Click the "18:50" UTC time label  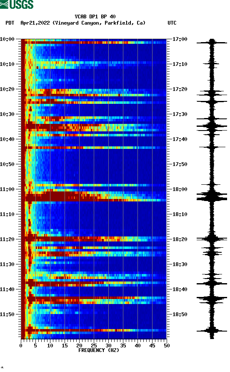point(180,314)
